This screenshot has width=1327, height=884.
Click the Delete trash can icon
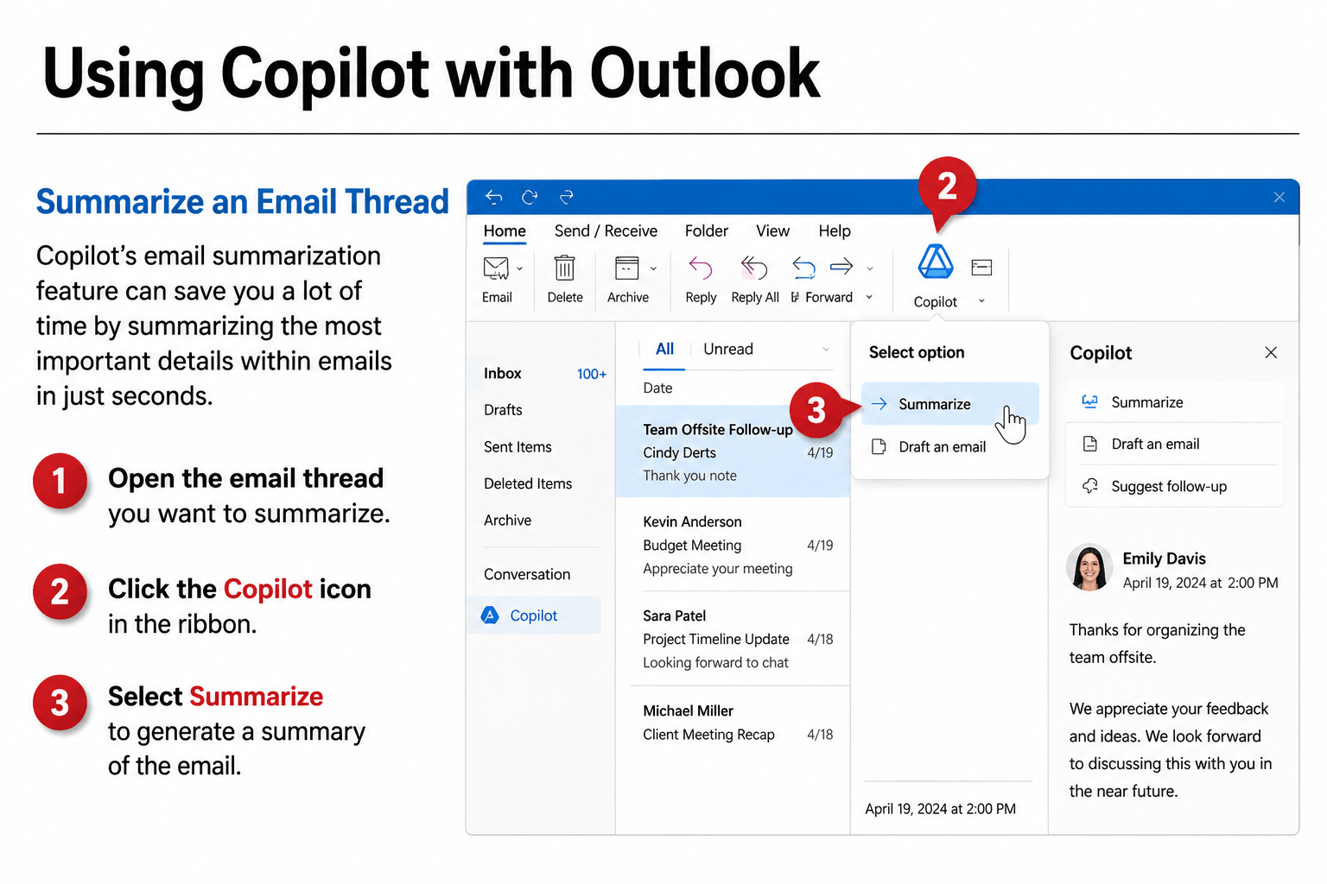pos(564,268)
